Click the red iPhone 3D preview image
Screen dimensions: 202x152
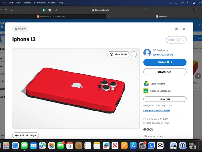tap(76, 89)
